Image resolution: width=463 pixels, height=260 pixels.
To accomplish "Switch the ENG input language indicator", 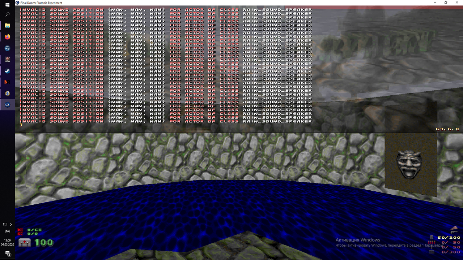I will click(x=7, y=231).
